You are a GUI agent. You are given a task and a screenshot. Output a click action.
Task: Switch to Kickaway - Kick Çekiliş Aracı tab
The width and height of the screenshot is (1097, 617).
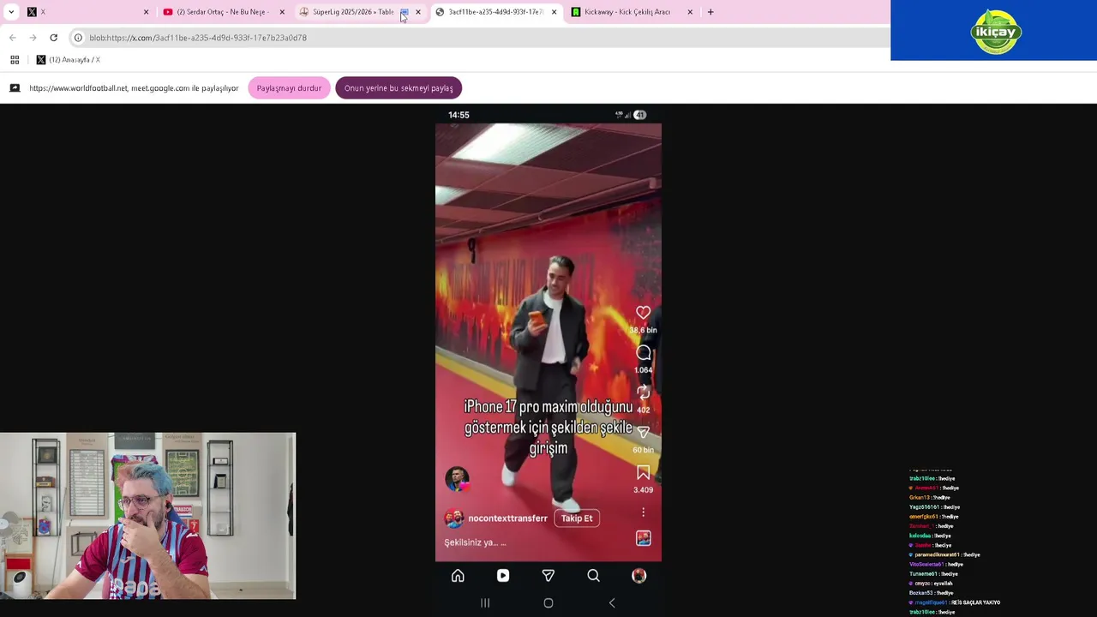pos(627,12)
